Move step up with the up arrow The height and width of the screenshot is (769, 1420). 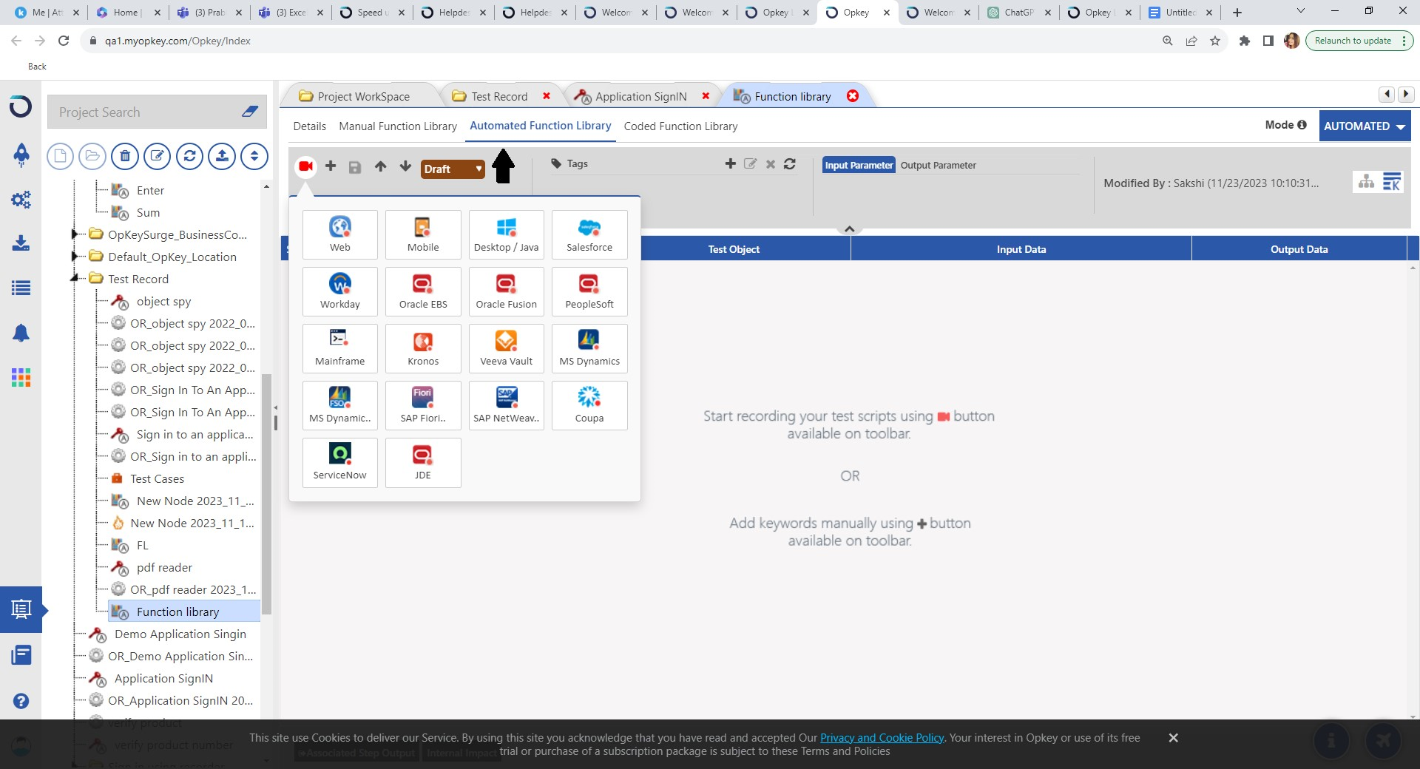[380, 166]
